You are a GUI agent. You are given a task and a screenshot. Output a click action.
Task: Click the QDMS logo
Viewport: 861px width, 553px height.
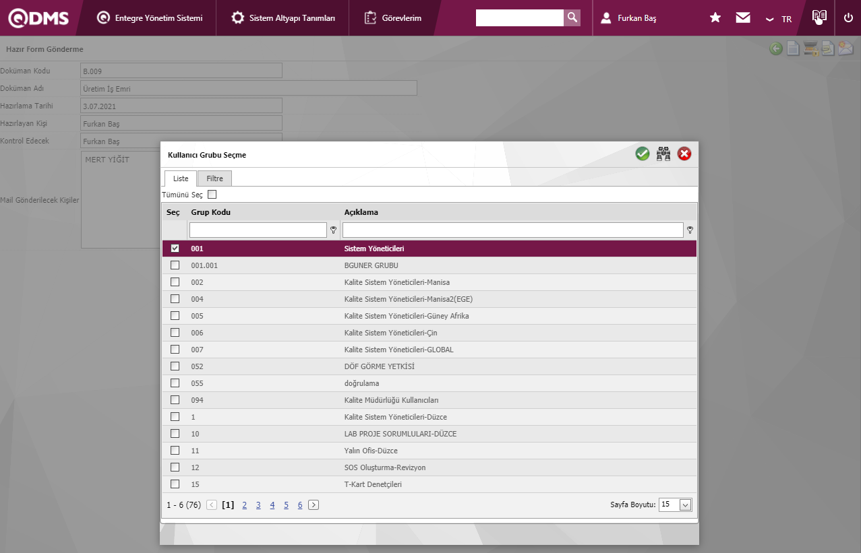coord(38,18)
